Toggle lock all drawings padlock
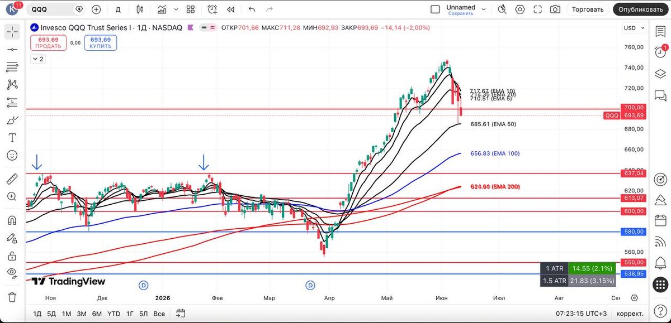Image resolution: width=671 pixels, height=323 pixels. 12,256
